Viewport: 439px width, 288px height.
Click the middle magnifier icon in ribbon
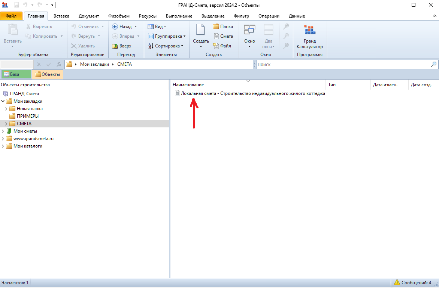(286, 36)
